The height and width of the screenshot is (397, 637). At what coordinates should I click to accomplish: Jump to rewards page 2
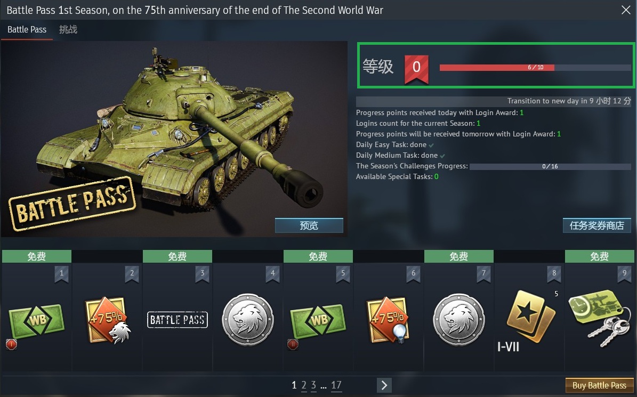(304, 385)
